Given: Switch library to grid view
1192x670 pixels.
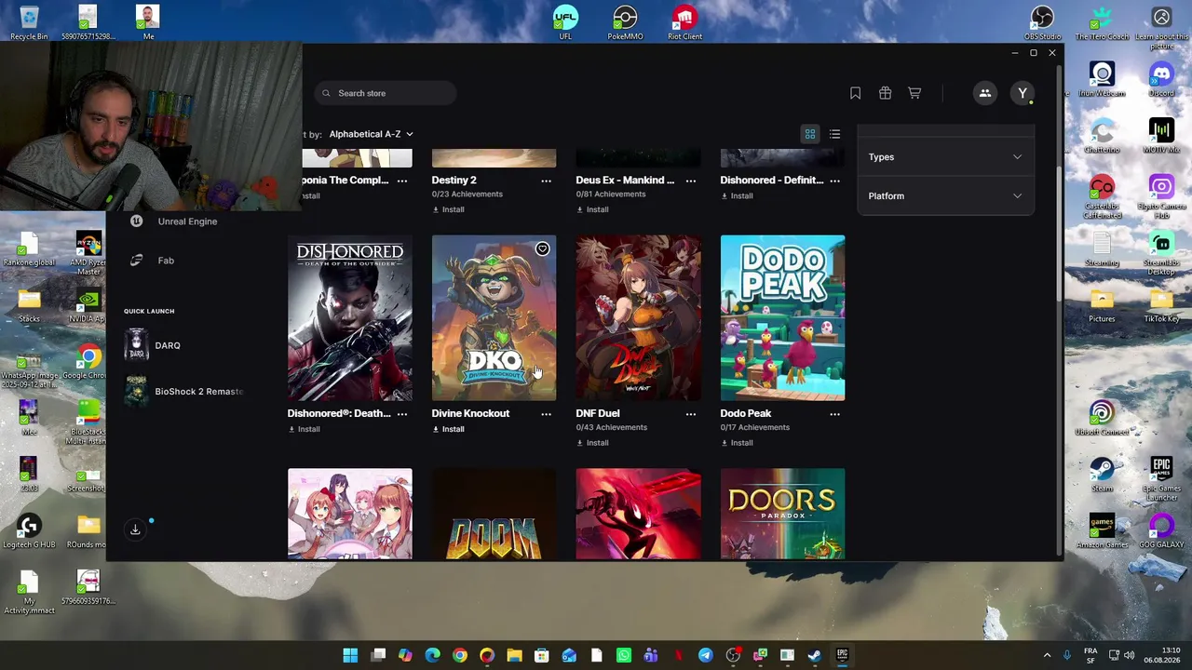Looking at the screenshot, I should click(x=810, y=134).
